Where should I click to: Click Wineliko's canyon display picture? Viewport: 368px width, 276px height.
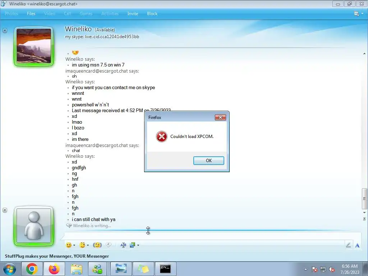34,46
